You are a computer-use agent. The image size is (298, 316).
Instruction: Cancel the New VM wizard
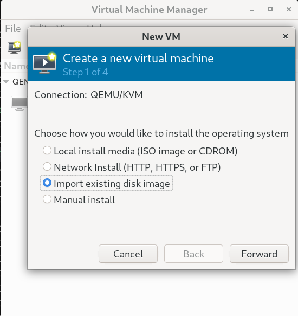[x=128, y=254]
